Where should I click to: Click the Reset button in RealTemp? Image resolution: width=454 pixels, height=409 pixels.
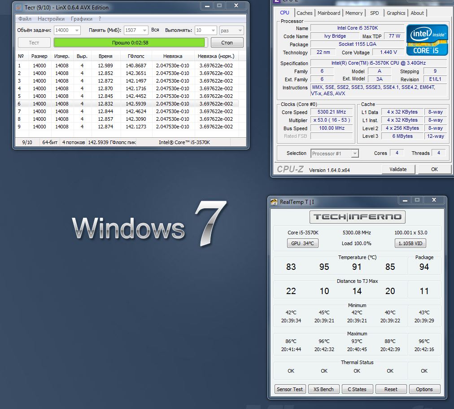coord(391,389)
